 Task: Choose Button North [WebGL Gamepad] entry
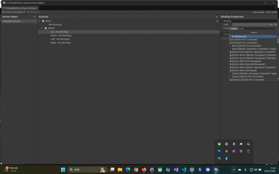253,55
